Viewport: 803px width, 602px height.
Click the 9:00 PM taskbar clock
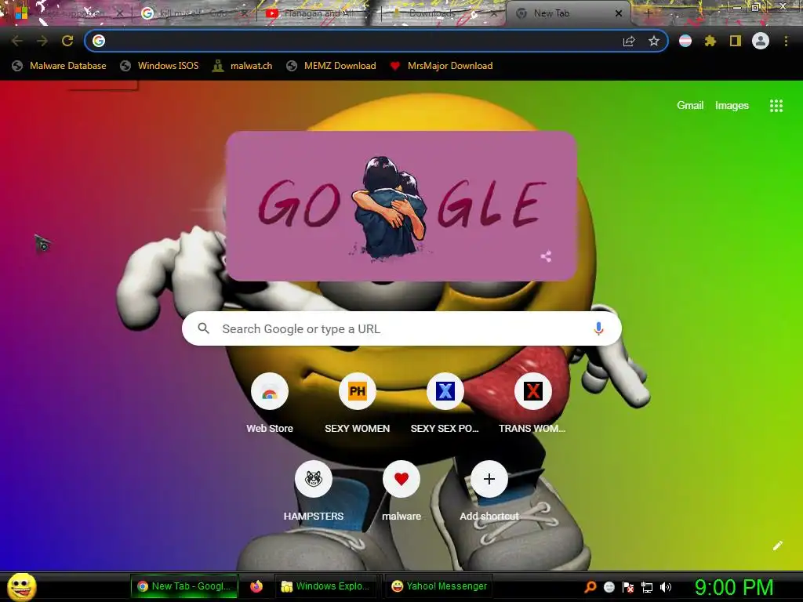point(734,587)
